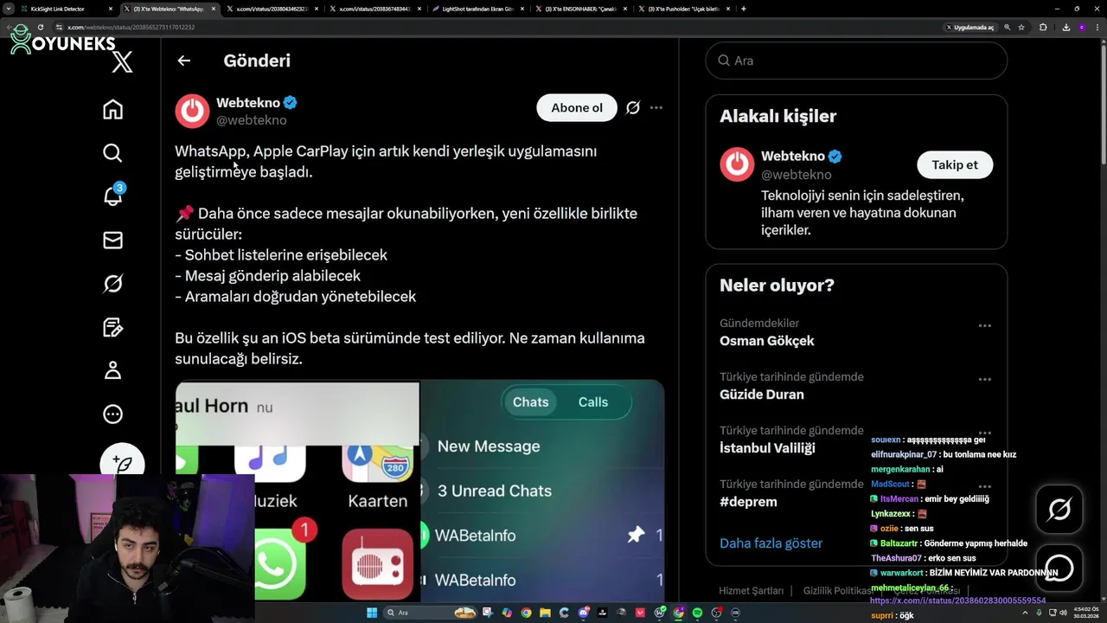The image size is (1107, 623).
Task: Click the @webtekno handle under post author
Action: (251, 120)
